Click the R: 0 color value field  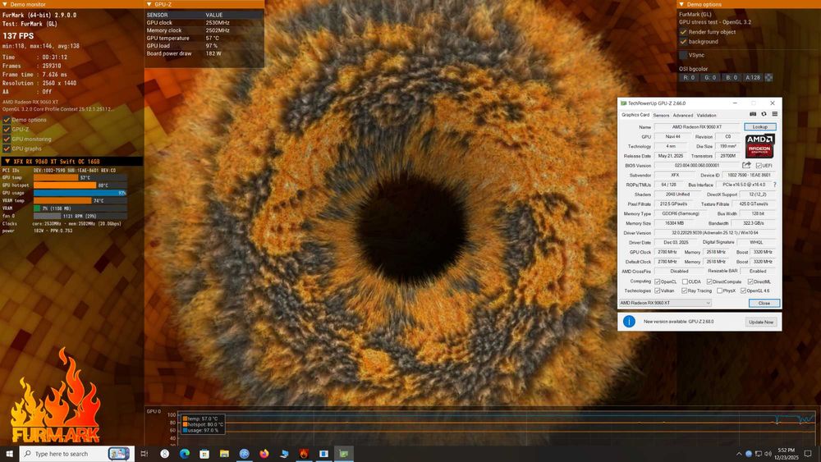tap(689, 77)
